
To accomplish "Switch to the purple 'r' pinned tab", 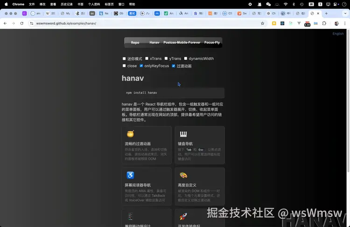I will (x=24, y=14).
